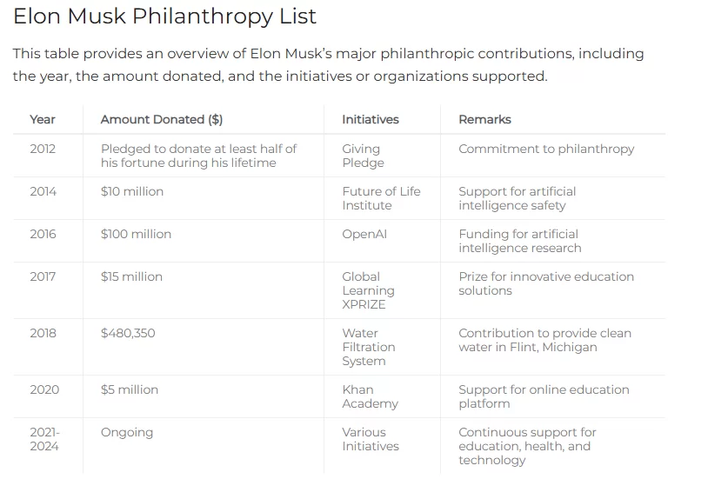
Task: Select the "$480,350" amount cell
Action: point(128,333)
